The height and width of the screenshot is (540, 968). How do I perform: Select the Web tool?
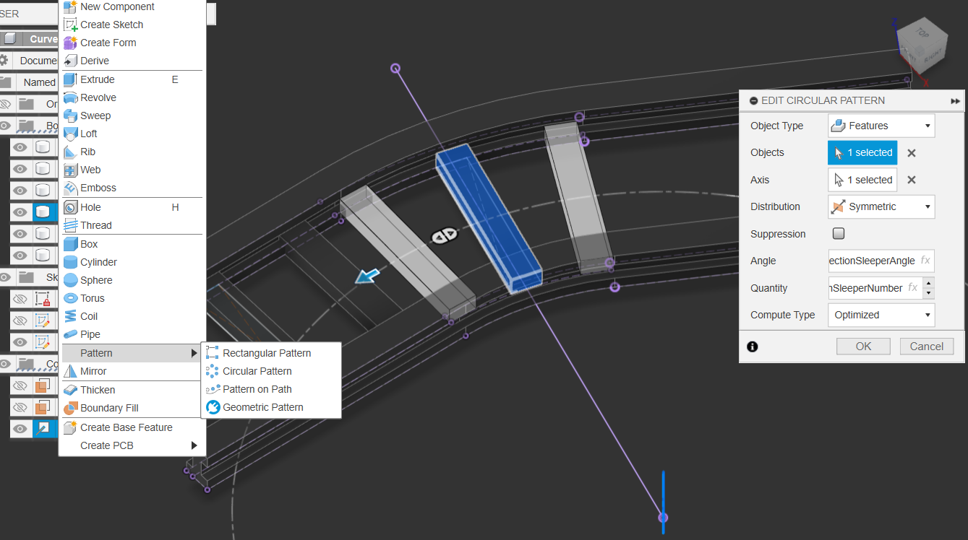90,170
